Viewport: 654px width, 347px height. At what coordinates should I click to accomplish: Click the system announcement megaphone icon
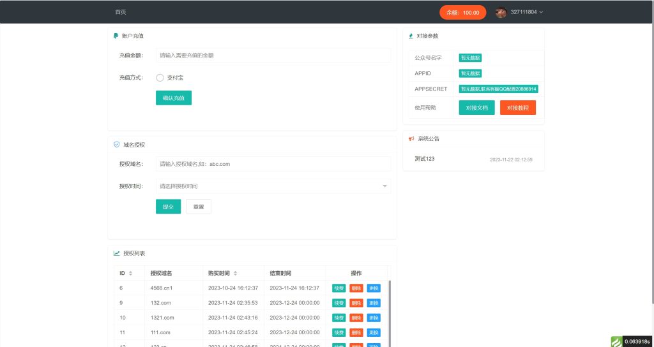(411, 138)
